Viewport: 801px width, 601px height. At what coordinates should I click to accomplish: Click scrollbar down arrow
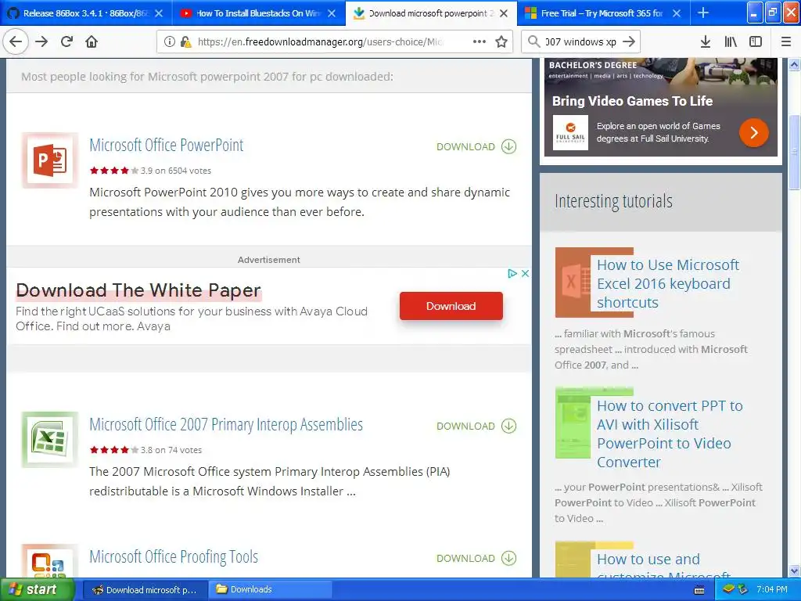794,570
